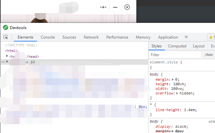This screenshot has height=133, width=215.
Task: Switch to the Elements tab
Action: [25, 37]
